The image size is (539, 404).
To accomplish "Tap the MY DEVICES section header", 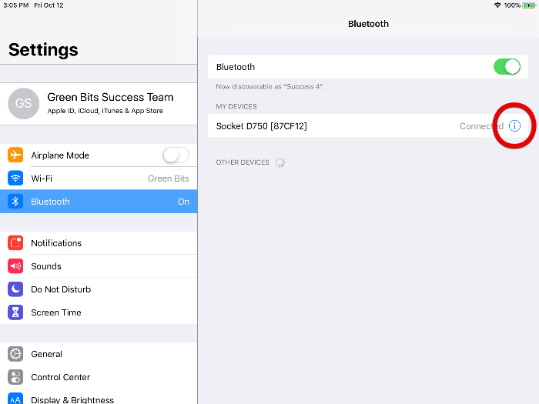I will pos(236,106).
